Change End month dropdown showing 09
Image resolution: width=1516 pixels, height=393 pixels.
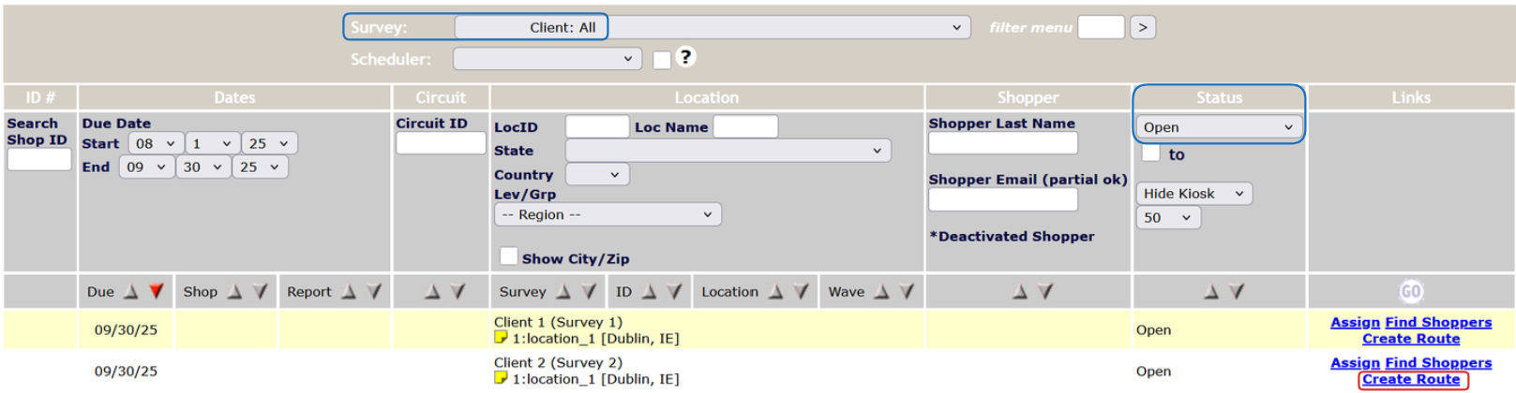click(x=146, y=167)
